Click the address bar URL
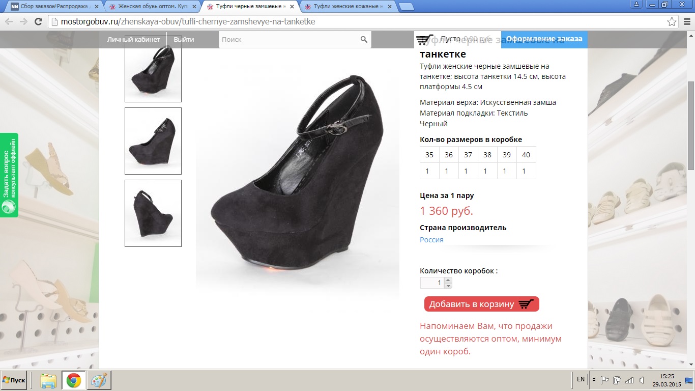The width and height of the screenshot is (695, 391). [x=188, y=21]
